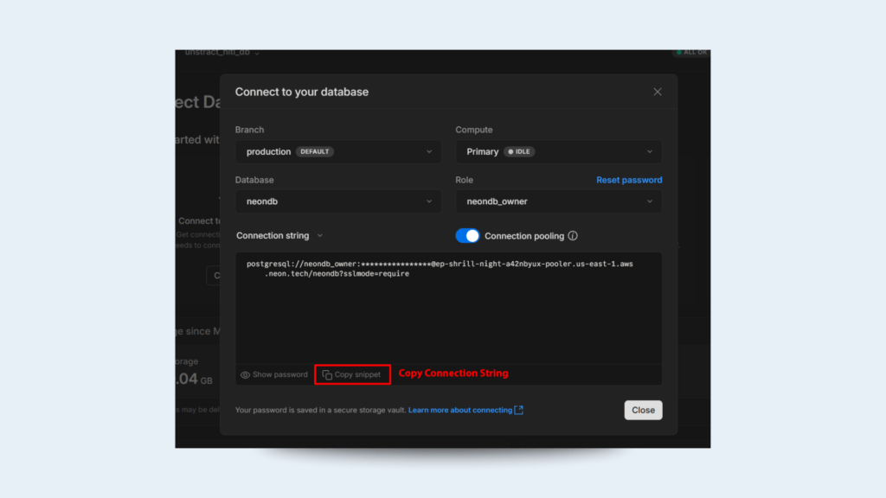The height and width of the screenshot is (498, 886).
Task: Click the Connection pooling info icon
Action: pos(573,235)
